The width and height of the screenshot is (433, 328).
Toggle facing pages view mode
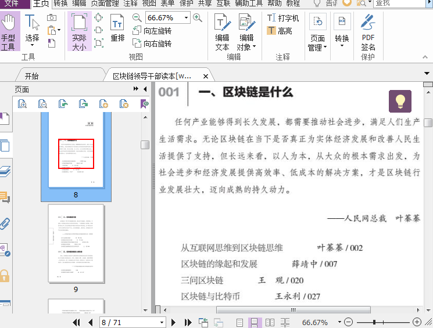(x=270, y=322)
